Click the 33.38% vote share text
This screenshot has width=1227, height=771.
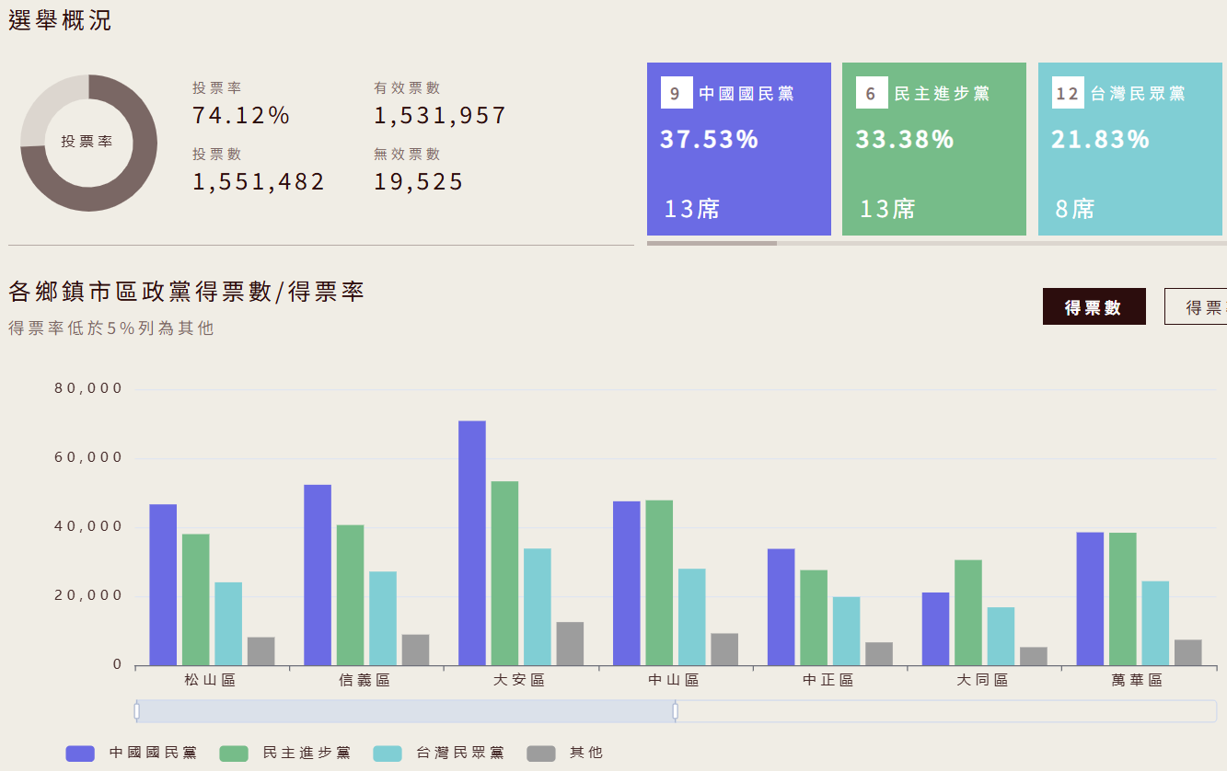[x=905, y=140]
